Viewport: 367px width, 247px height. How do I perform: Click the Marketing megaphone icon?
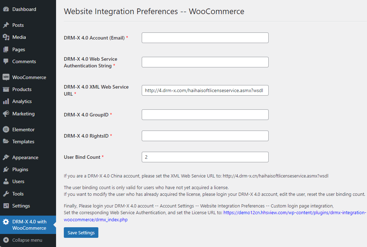pyautogui.click(x=6, y=114)
